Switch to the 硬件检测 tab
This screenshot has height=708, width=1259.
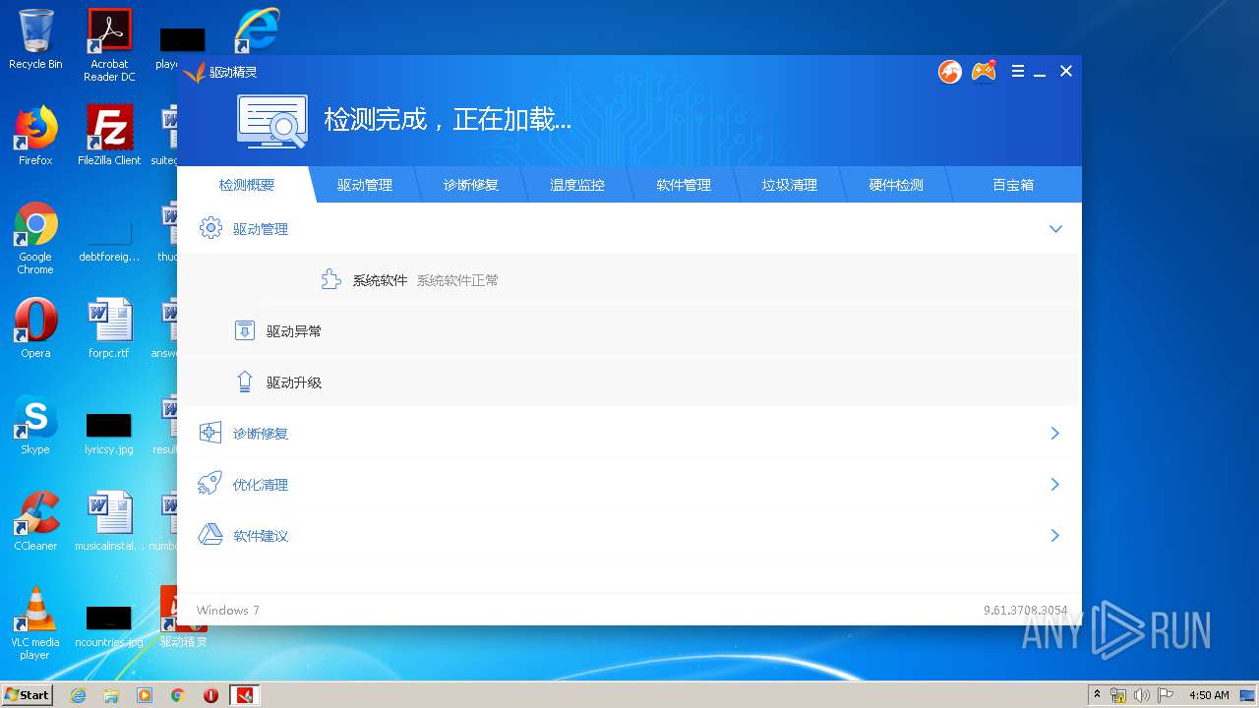tap(896, 185)
